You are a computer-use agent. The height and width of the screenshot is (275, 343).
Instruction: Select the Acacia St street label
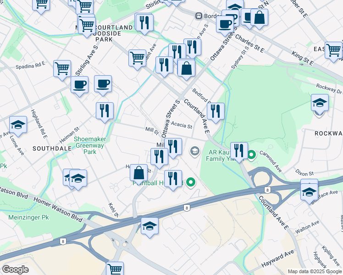click(x=182, y=125)
